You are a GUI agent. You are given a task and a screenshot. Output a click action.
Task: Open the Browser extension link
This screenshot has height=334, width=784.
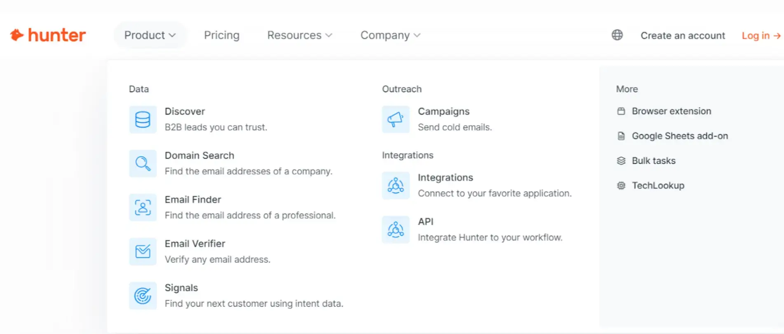pos(671,111)
